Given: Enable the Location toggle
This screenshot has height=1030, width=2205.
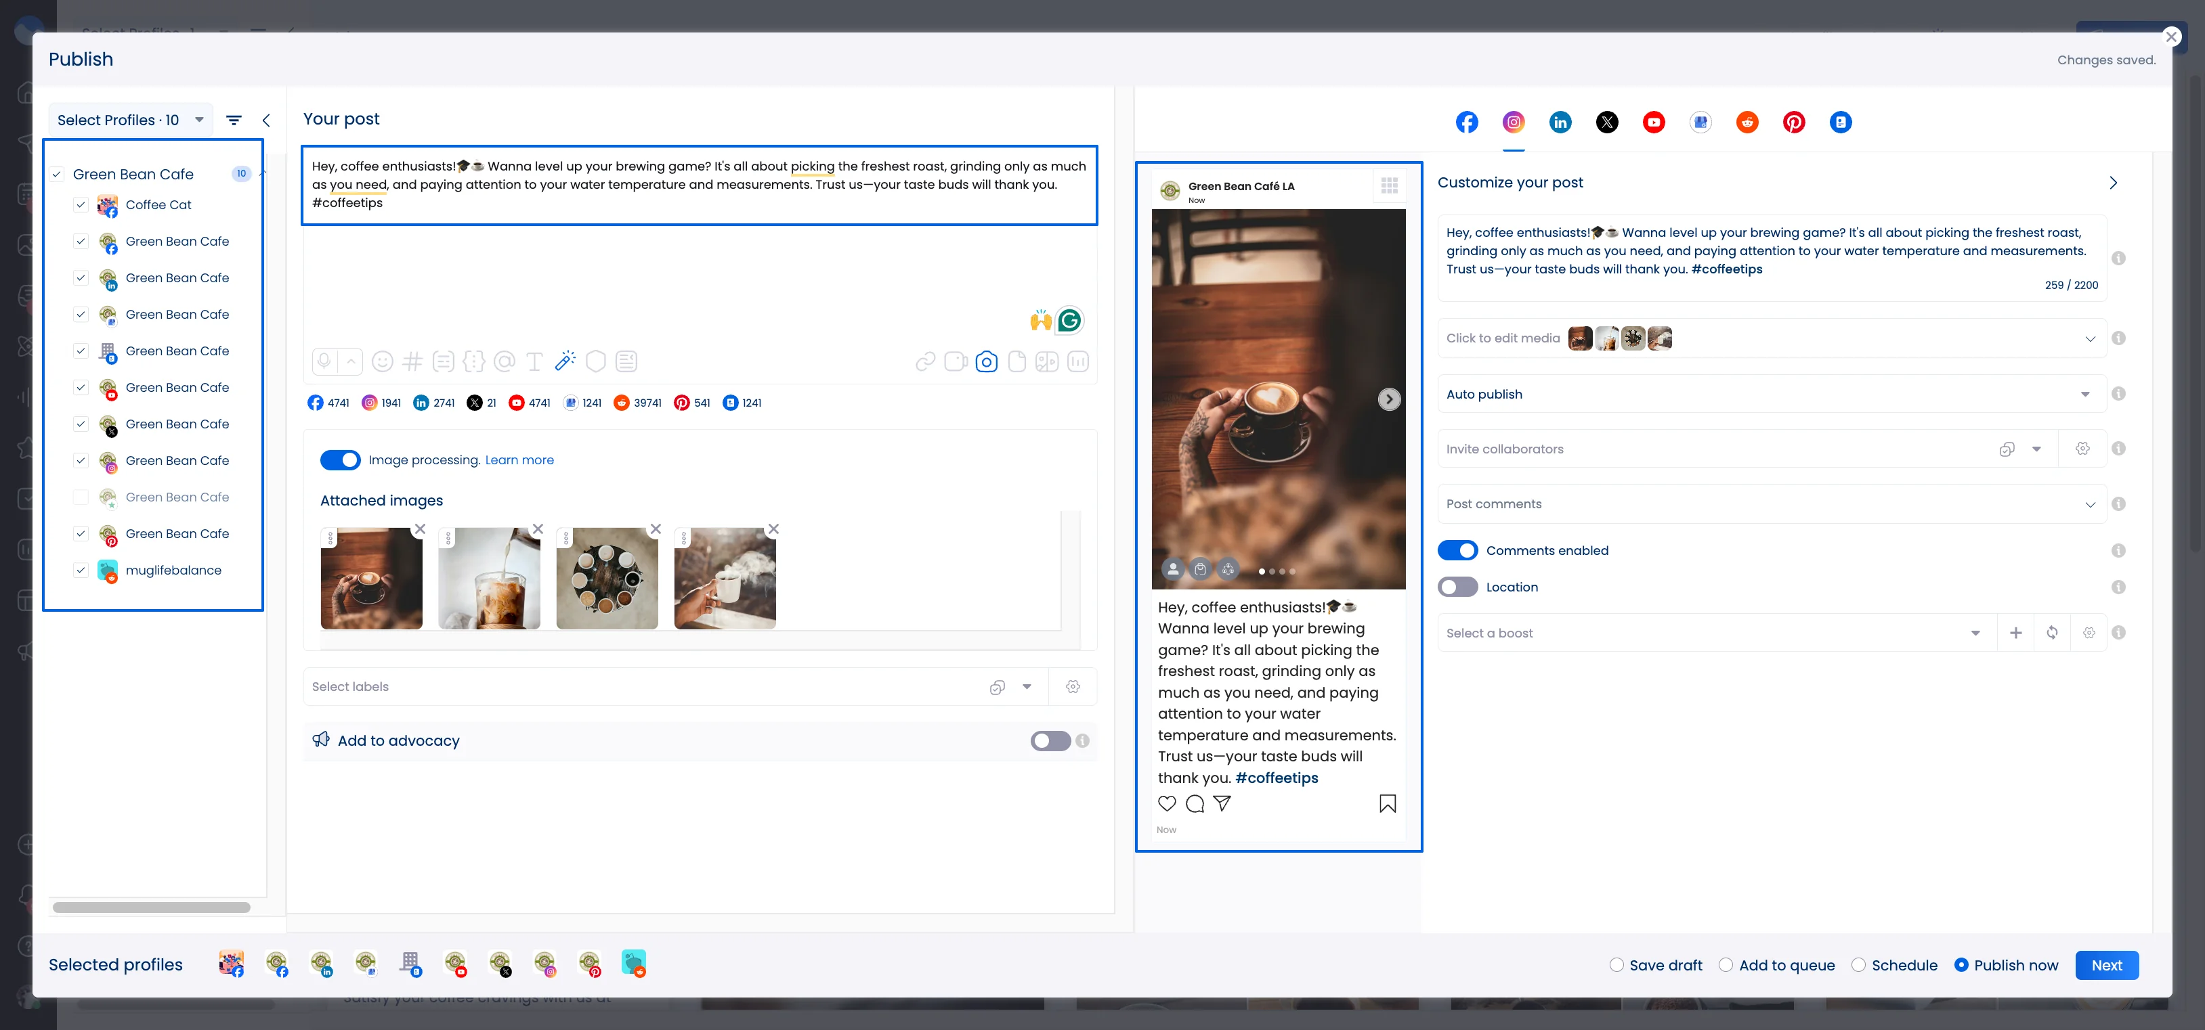Looking at the screenshot, I should pos(1457,587).
